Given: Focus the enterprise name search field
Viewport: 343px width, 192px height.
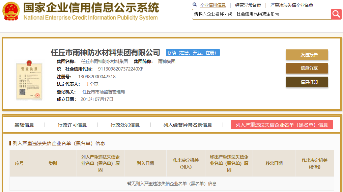Looking at the screenshot, I should point(261,14).
